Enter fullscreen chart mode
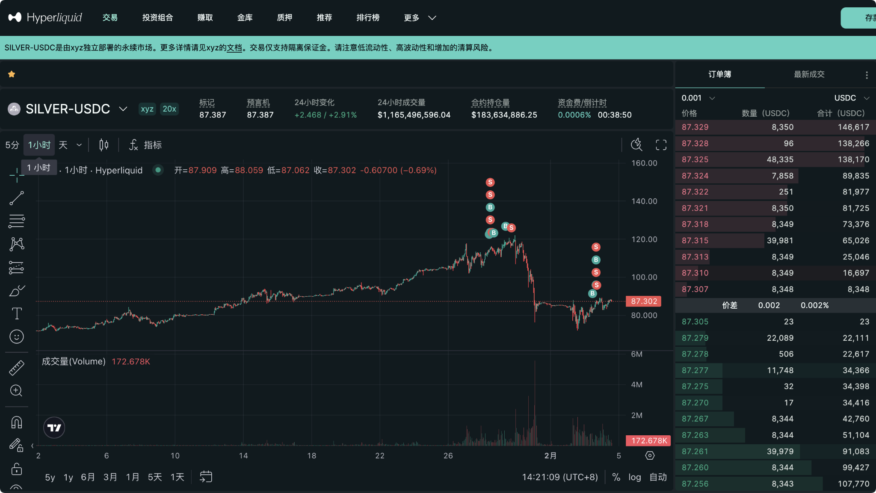Screen dimensions: 876x493 pos(660,145)
